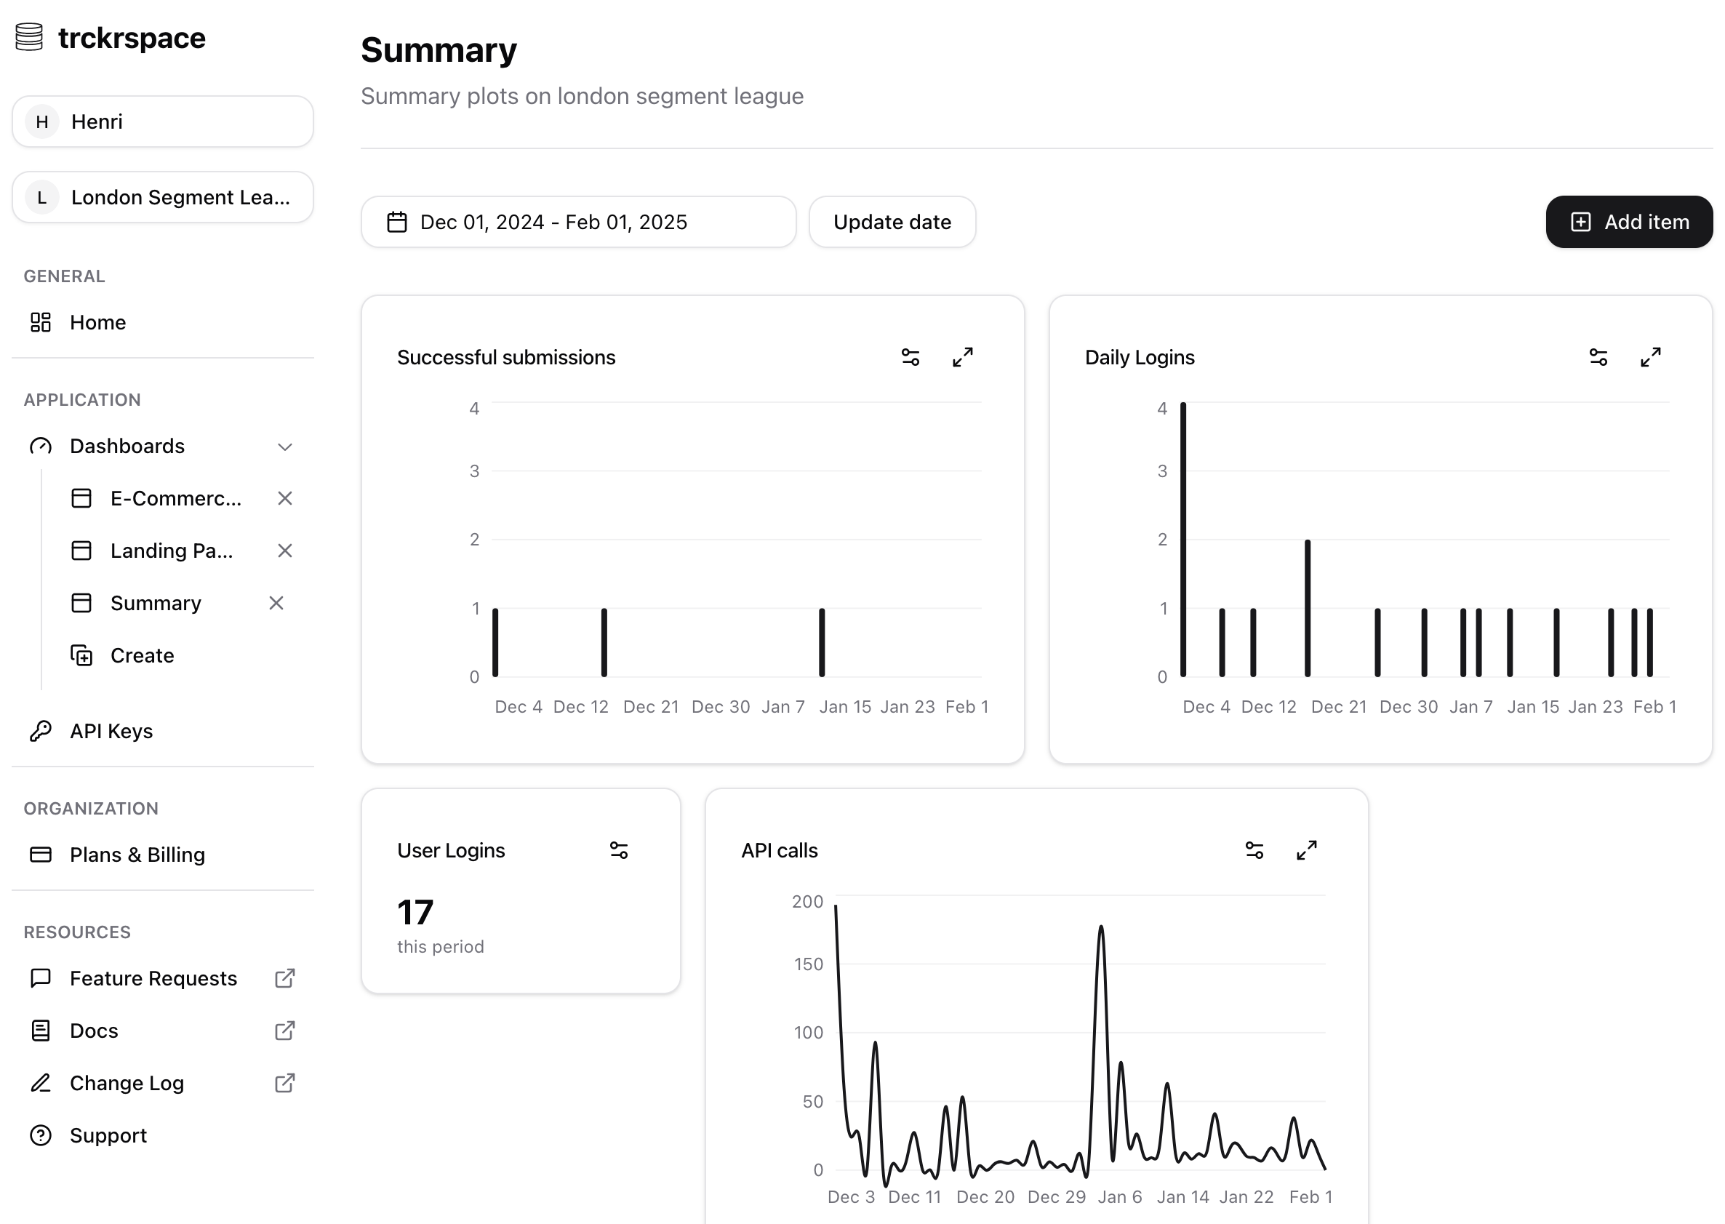1725x1224 pixels.
Task: Click the tallest bar in Daily Logins chart
Action: point(1182,540)
